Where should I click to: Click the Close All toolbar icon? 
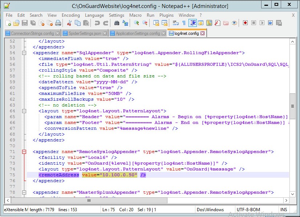pos(50,23)
